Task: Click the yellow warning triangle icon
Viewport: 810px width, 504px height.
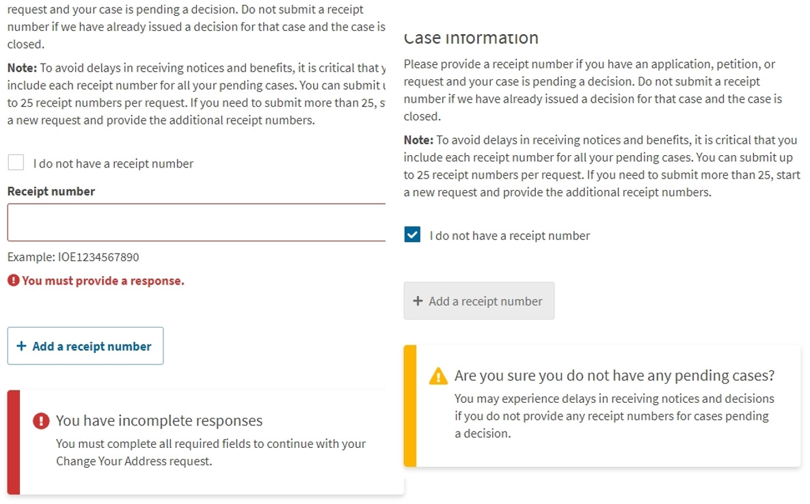Action: pos(438,376)
